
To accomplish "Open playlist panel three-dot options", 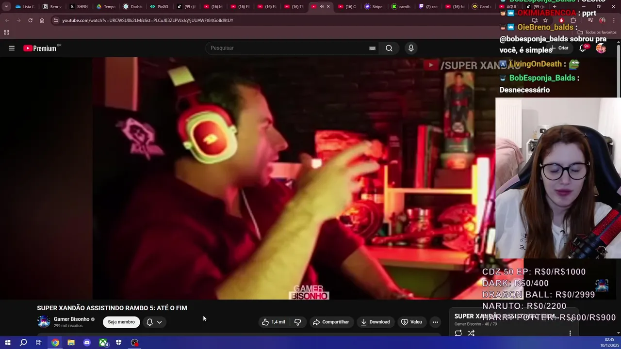I will tap(570, 333).
